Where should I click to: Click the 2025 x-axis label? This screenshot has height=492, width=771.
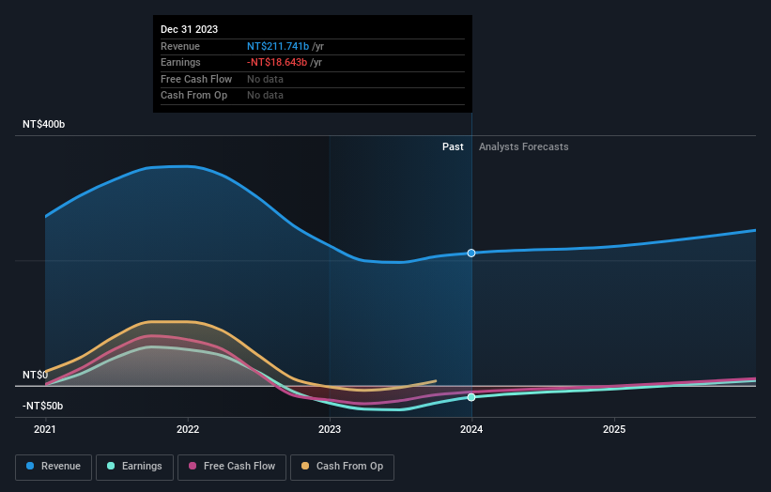click(614, 430)
